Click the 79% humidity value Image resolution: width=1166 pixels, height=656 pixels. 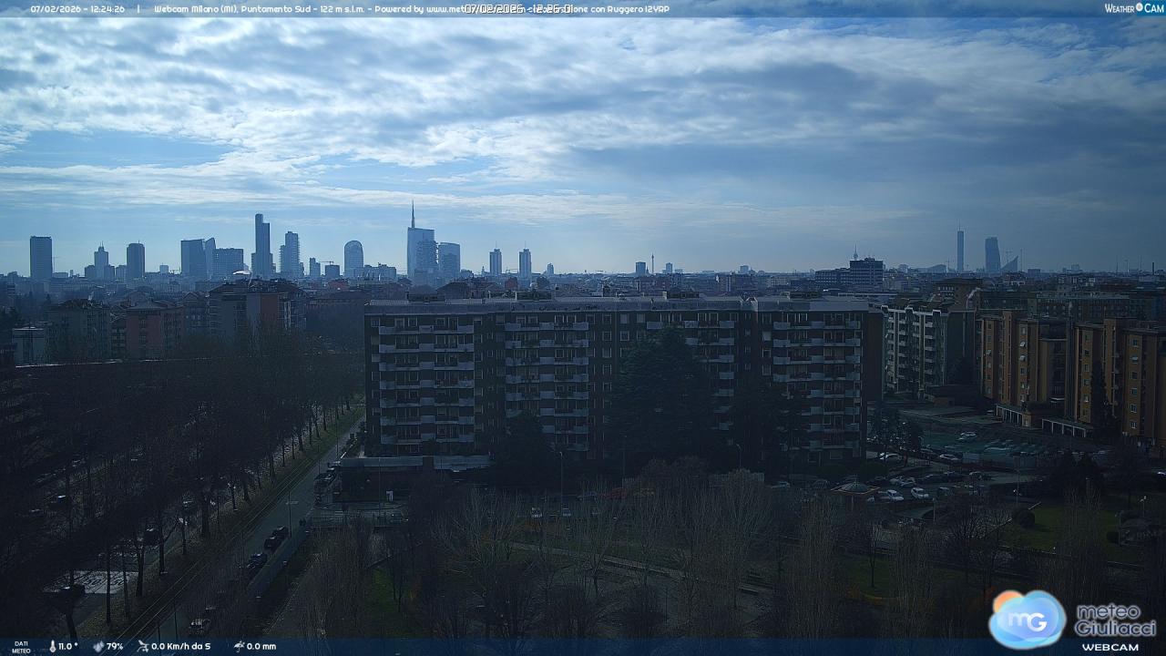(x=115, y=646)
